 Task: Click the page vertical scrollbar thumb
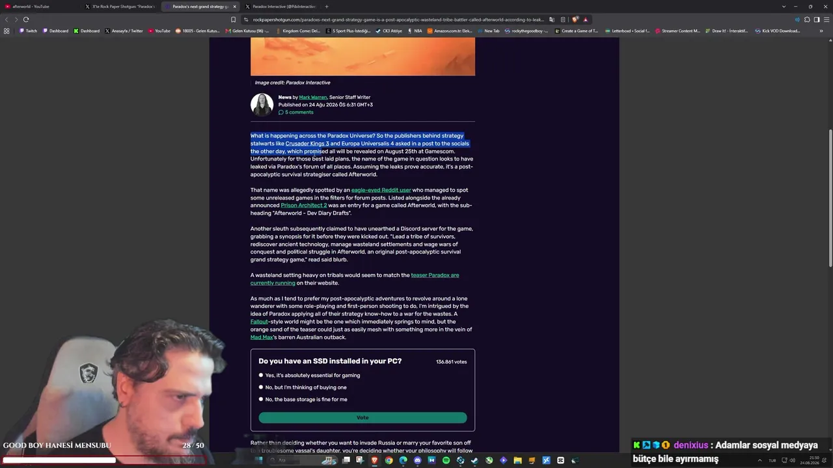pos(830,198)
